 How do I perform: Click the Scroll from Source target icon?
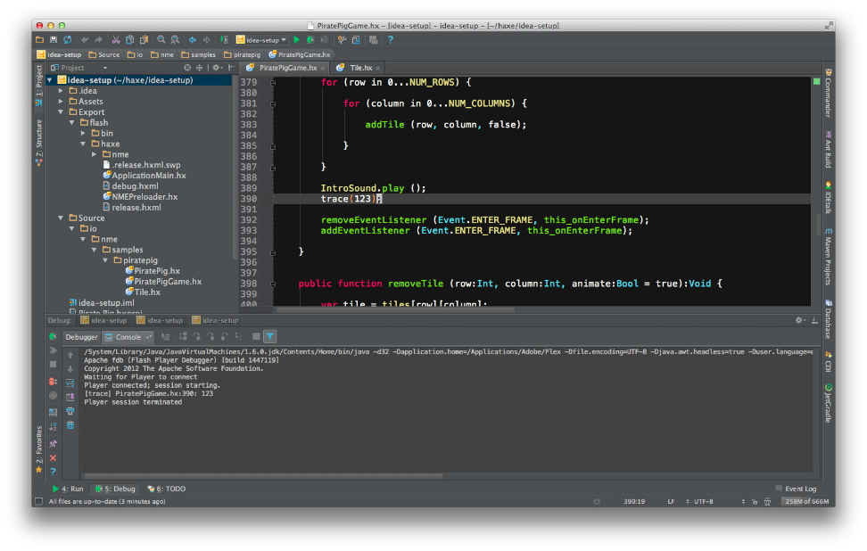pos(187,68)
